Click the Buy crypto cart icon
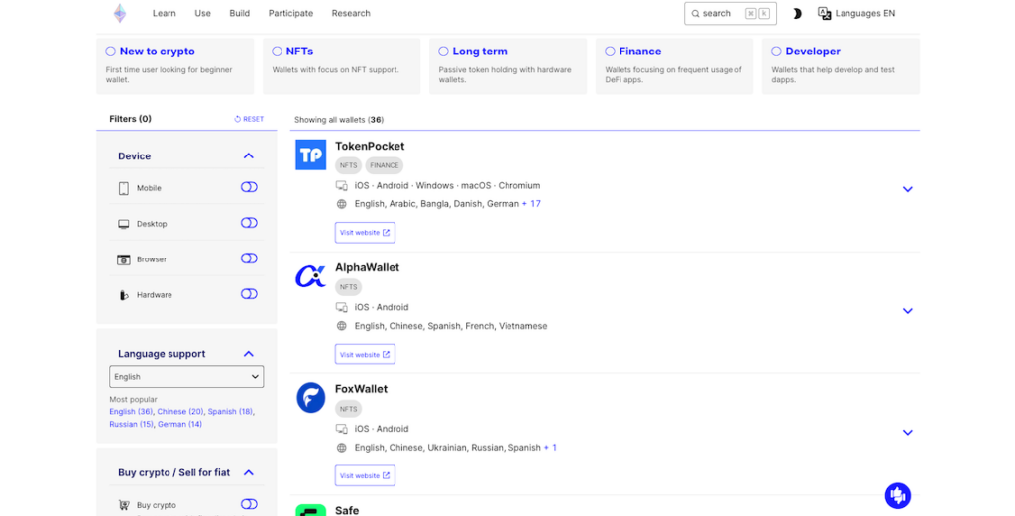The image size is (1015, 516). click(124, 505)
